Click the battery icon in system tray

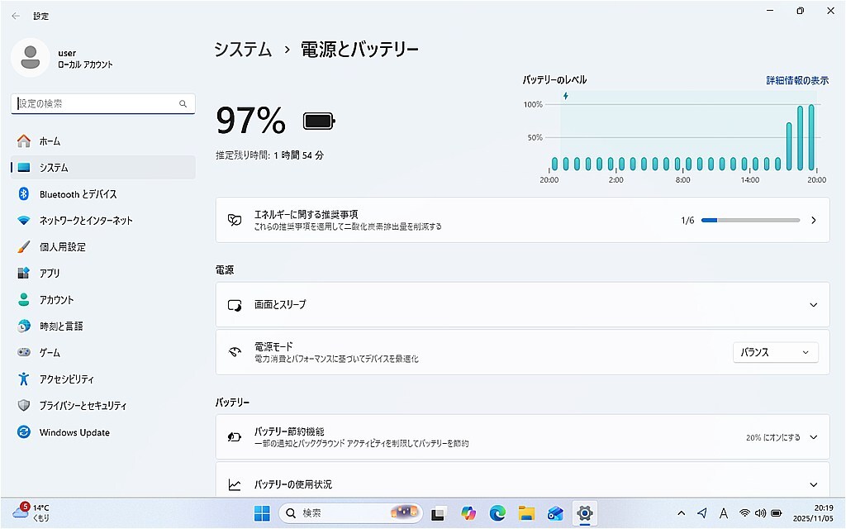click(x=777, y=513)
